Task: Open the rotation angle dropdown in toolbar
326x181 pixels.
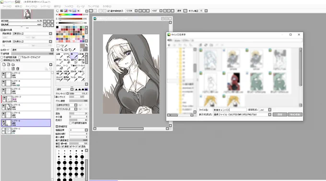Action: [161, 11]
